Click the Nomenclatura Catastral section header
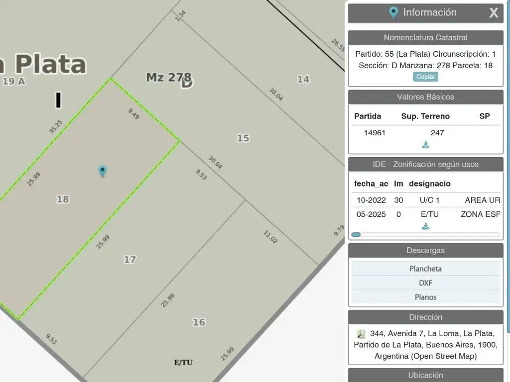Image resolution: width=510 pixels, height=382 pixels. [425, 37]
